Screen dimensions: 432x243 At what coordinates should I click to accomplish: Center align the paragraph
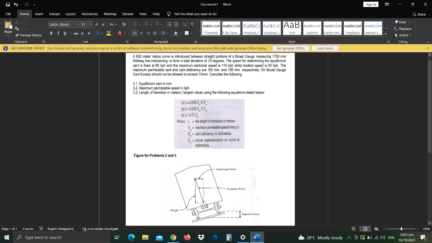point(141,33)
